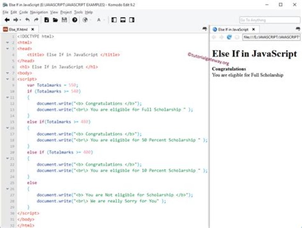Open preview pane tab list dropdown icon
Image resolution: width=302 pixels, height=228 pixels.
point(298,29)
